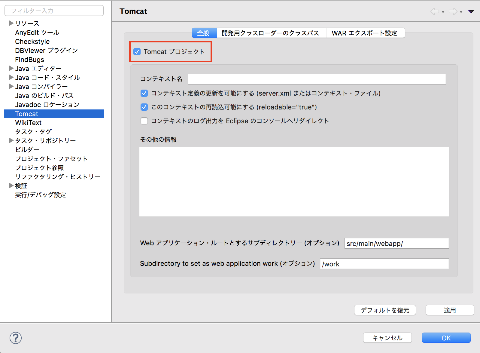Toggle コンテキスト定義の更新を可能にする checkbox
Image resolution: width=480 pixels, height=353 pixels.
(144, 93)
